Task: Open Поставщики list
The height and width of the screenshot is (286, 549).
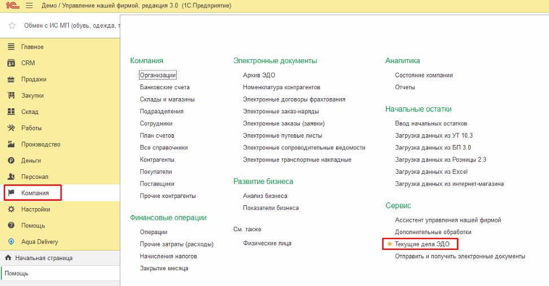Action: click(x=157, y=183)
